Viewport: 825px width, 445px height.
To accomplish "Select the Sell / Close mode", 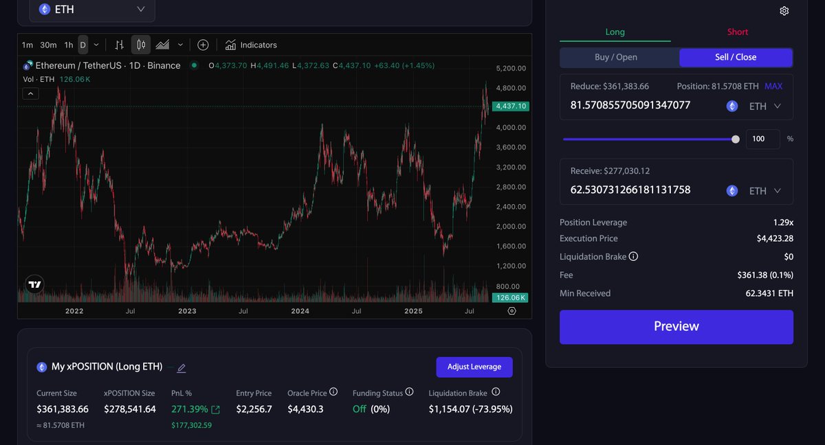I will (x=735, y=57).
